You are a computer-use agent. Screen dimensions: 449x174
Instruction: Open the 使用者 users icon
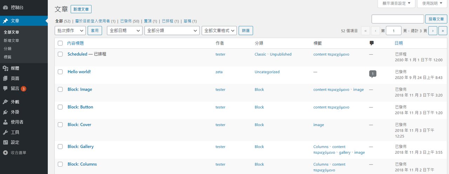point(5,122)
